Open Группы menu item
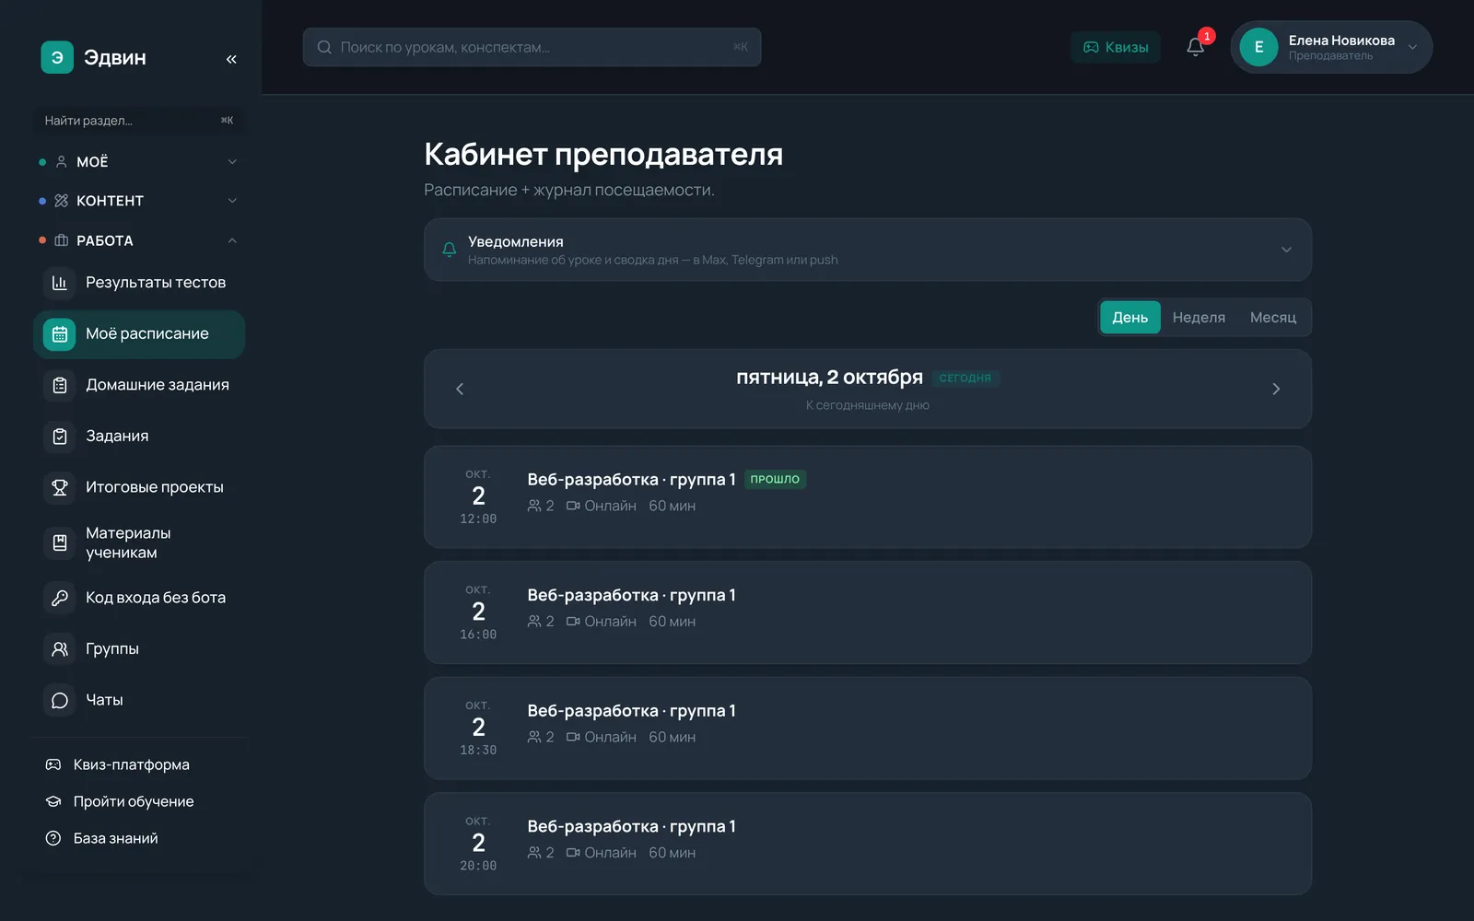 [139, 649]
